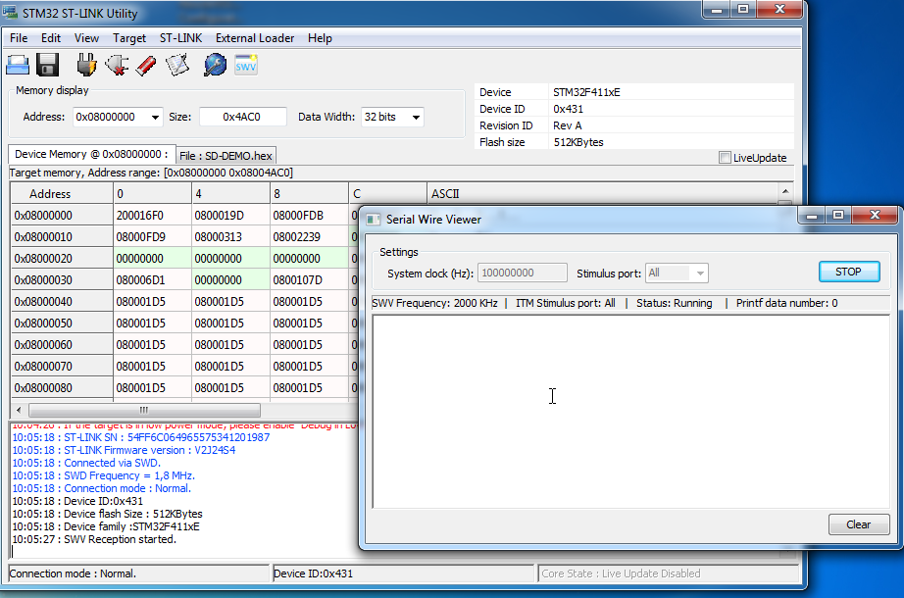Open the External Loader menu
The width and height of the screenshot is (904, 598).
click(x=255, y=38)
